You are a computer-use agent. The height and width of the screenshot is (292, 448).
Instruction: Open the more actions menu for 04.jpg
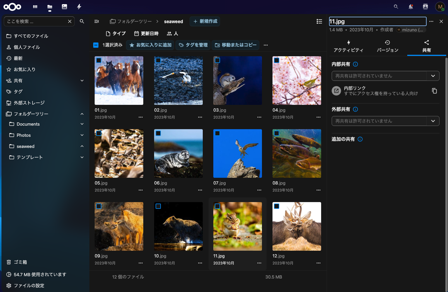coord(318,117)
